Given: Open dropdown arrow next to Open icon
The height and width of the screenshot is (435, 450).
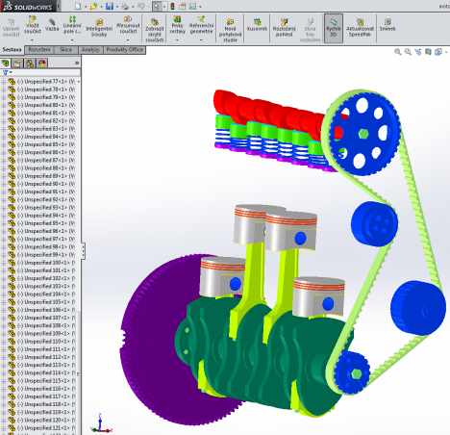Looking at the screenshot, I should [x=101, y=7].
